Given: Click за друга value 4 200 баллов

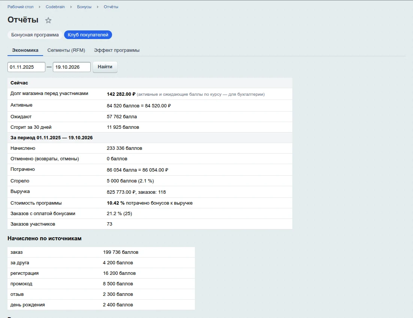Looking at the screenshot, I should click(x=118, y=263).
